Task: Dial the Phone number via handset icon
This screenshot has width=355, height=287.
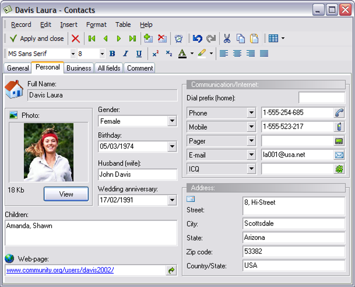Action: pos(339,113)
